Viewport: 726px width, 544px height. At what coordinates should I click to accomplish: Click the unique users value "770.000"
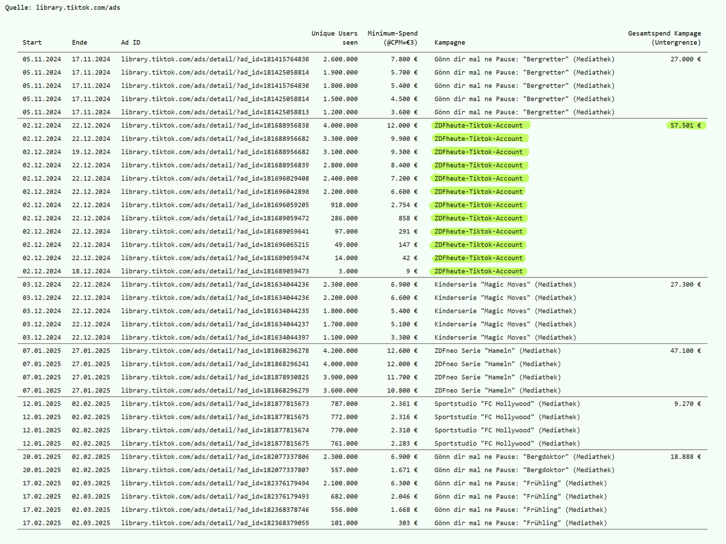point(344,430)
